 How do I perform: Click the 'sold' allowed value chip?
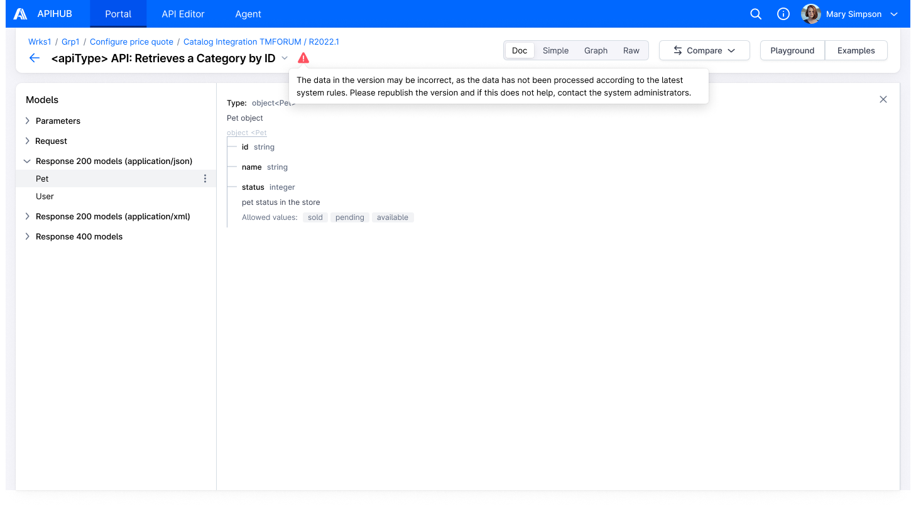click(315, 217)
